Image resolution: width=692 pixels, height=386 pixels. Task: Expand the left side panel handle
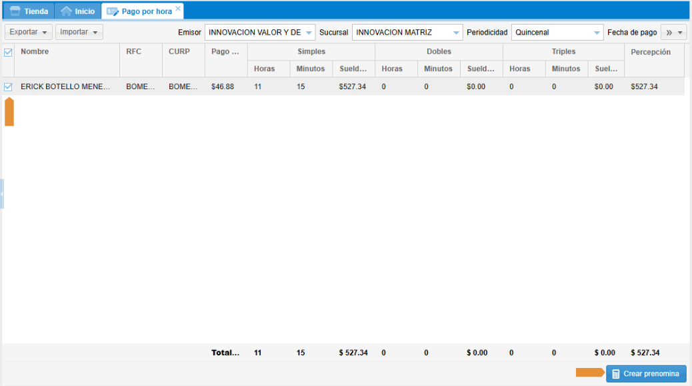pos(2,194)
